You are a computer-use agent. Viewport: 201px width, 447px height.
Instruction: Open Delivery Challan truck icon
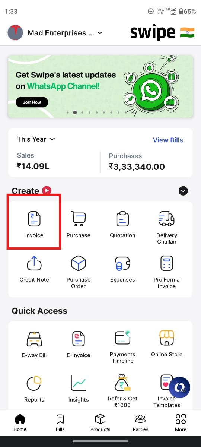click(x=166, y=219)
